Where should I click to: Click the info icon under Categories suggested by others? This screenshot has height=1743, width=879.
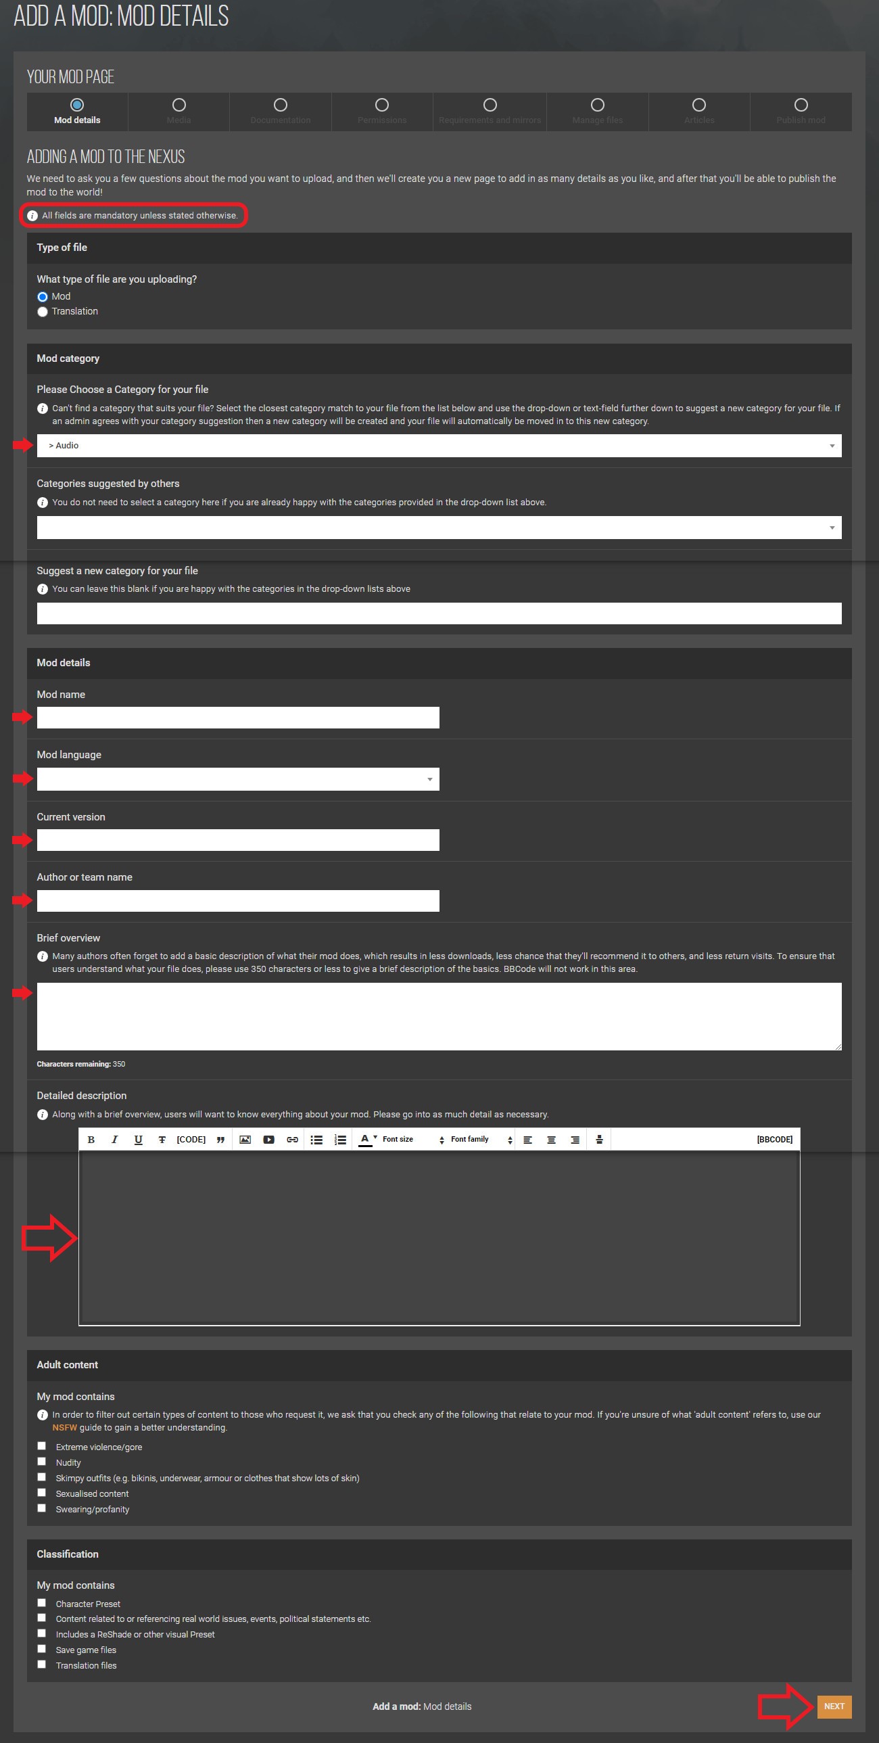pyautogui.click(x=43, y=503)
